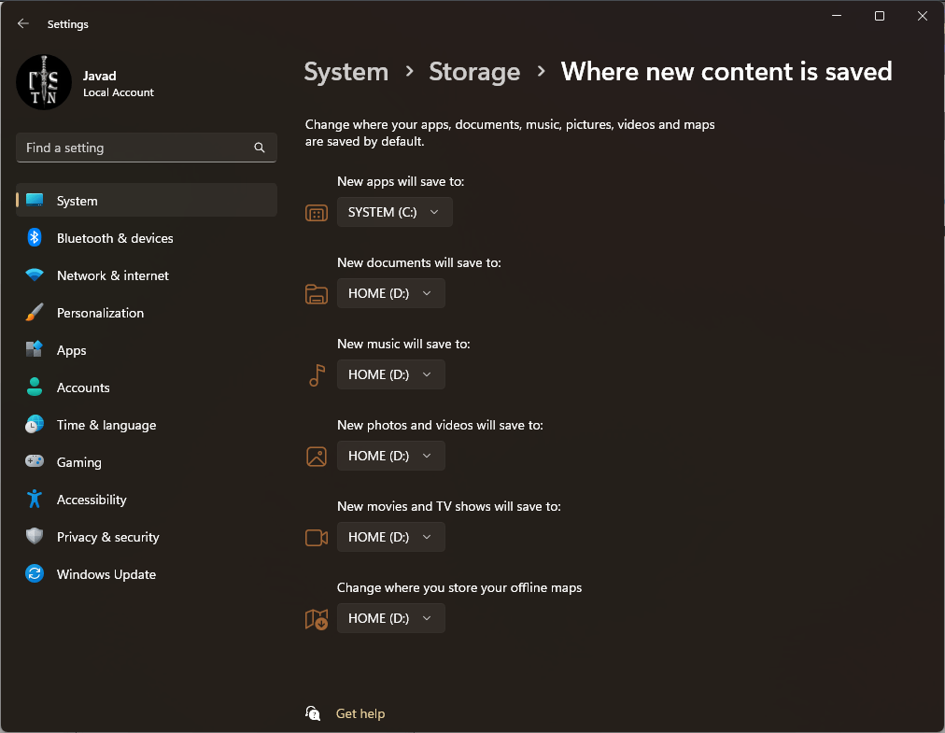The height and width of the screenshot is (733, 945).
Task: Click the Gaming controller icon
Action: point(35,462)
